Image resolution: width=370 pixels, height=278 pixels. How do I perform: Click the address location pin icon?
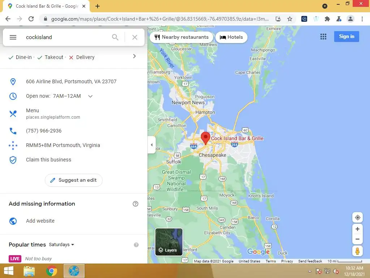(x=13, y=81)
